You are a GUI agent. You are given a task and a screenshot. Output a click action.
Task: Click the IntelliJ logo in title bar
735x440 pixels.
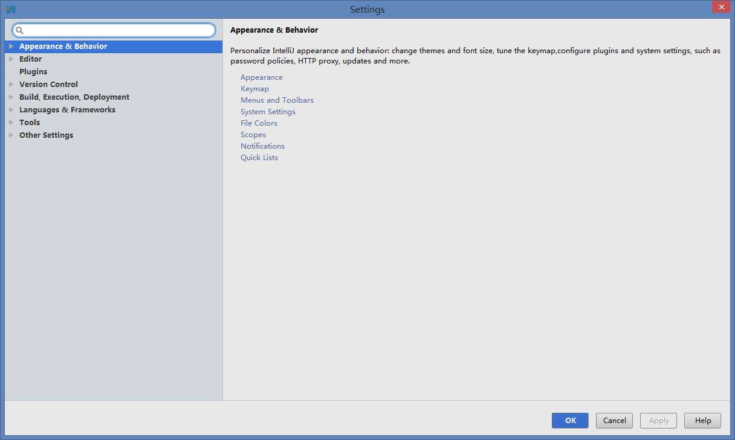(x=10, y=9)
